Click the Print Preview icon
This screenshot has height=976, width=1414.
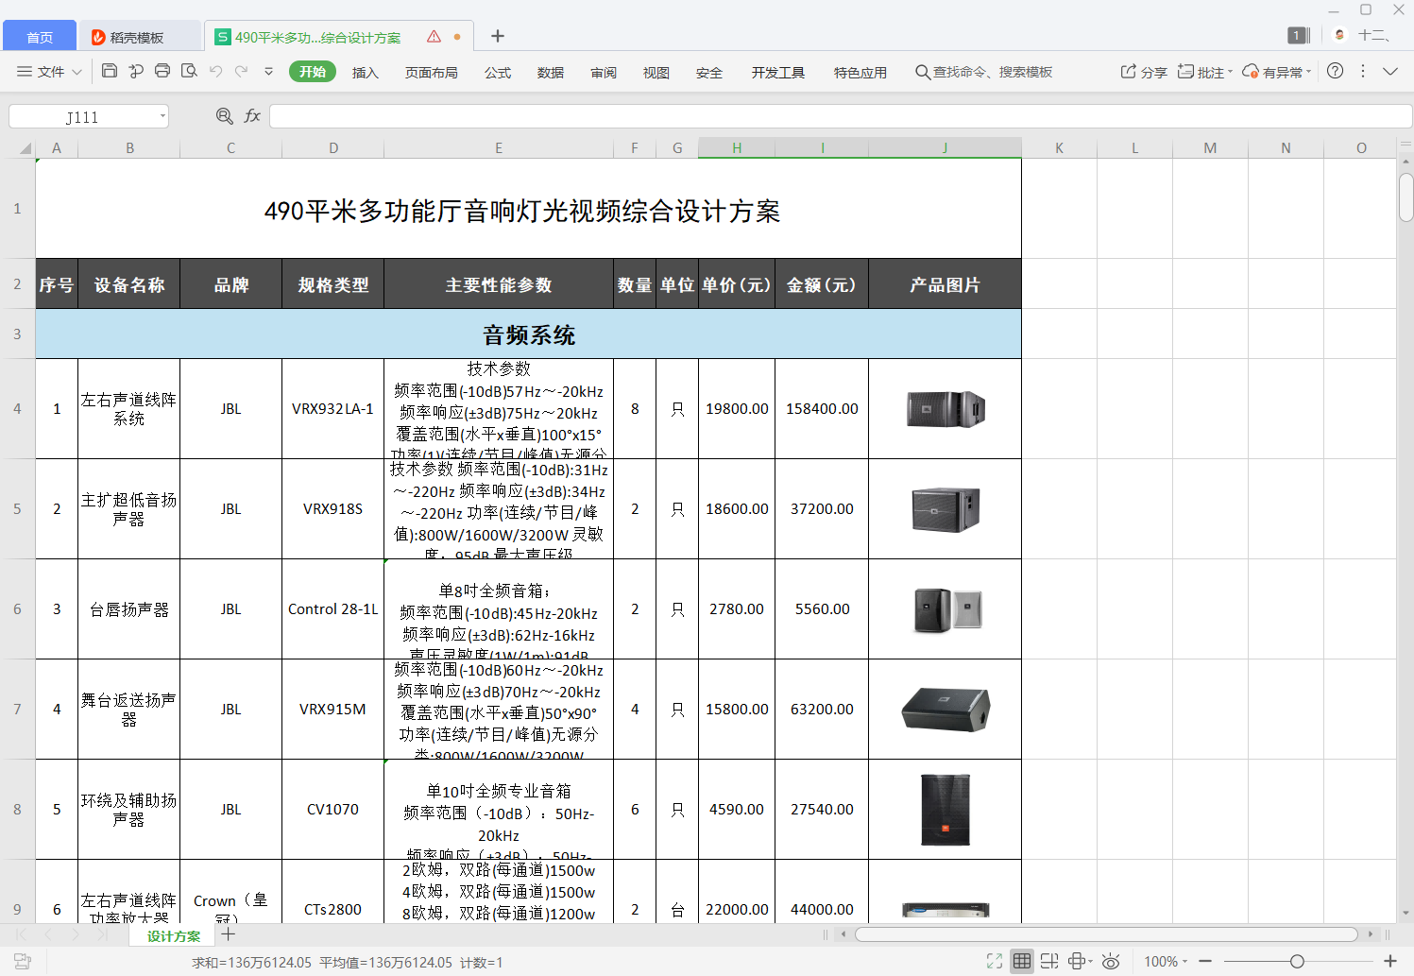point(188,71)
